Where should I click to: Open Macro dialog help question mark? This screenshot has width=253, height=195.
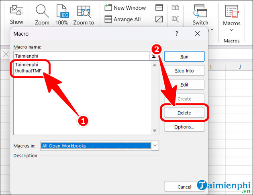pos(177,34)
